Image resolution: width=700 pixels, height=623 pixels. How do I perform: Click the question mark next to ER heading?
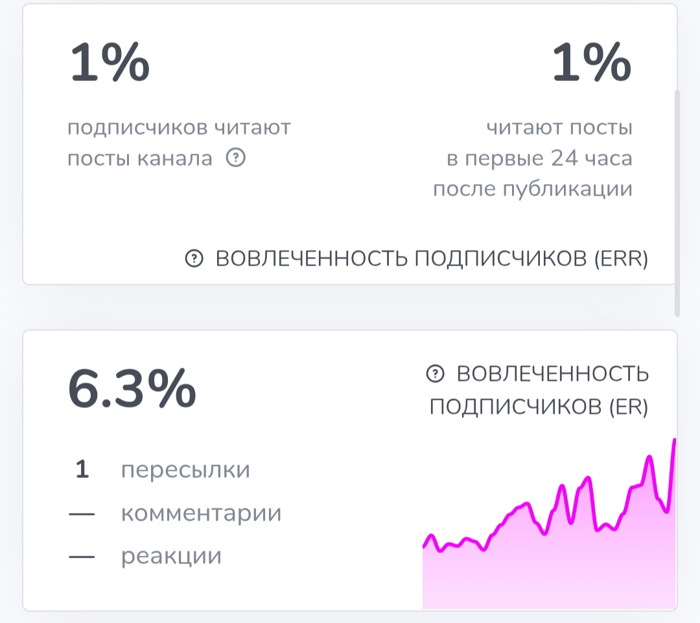pos(435,374)
